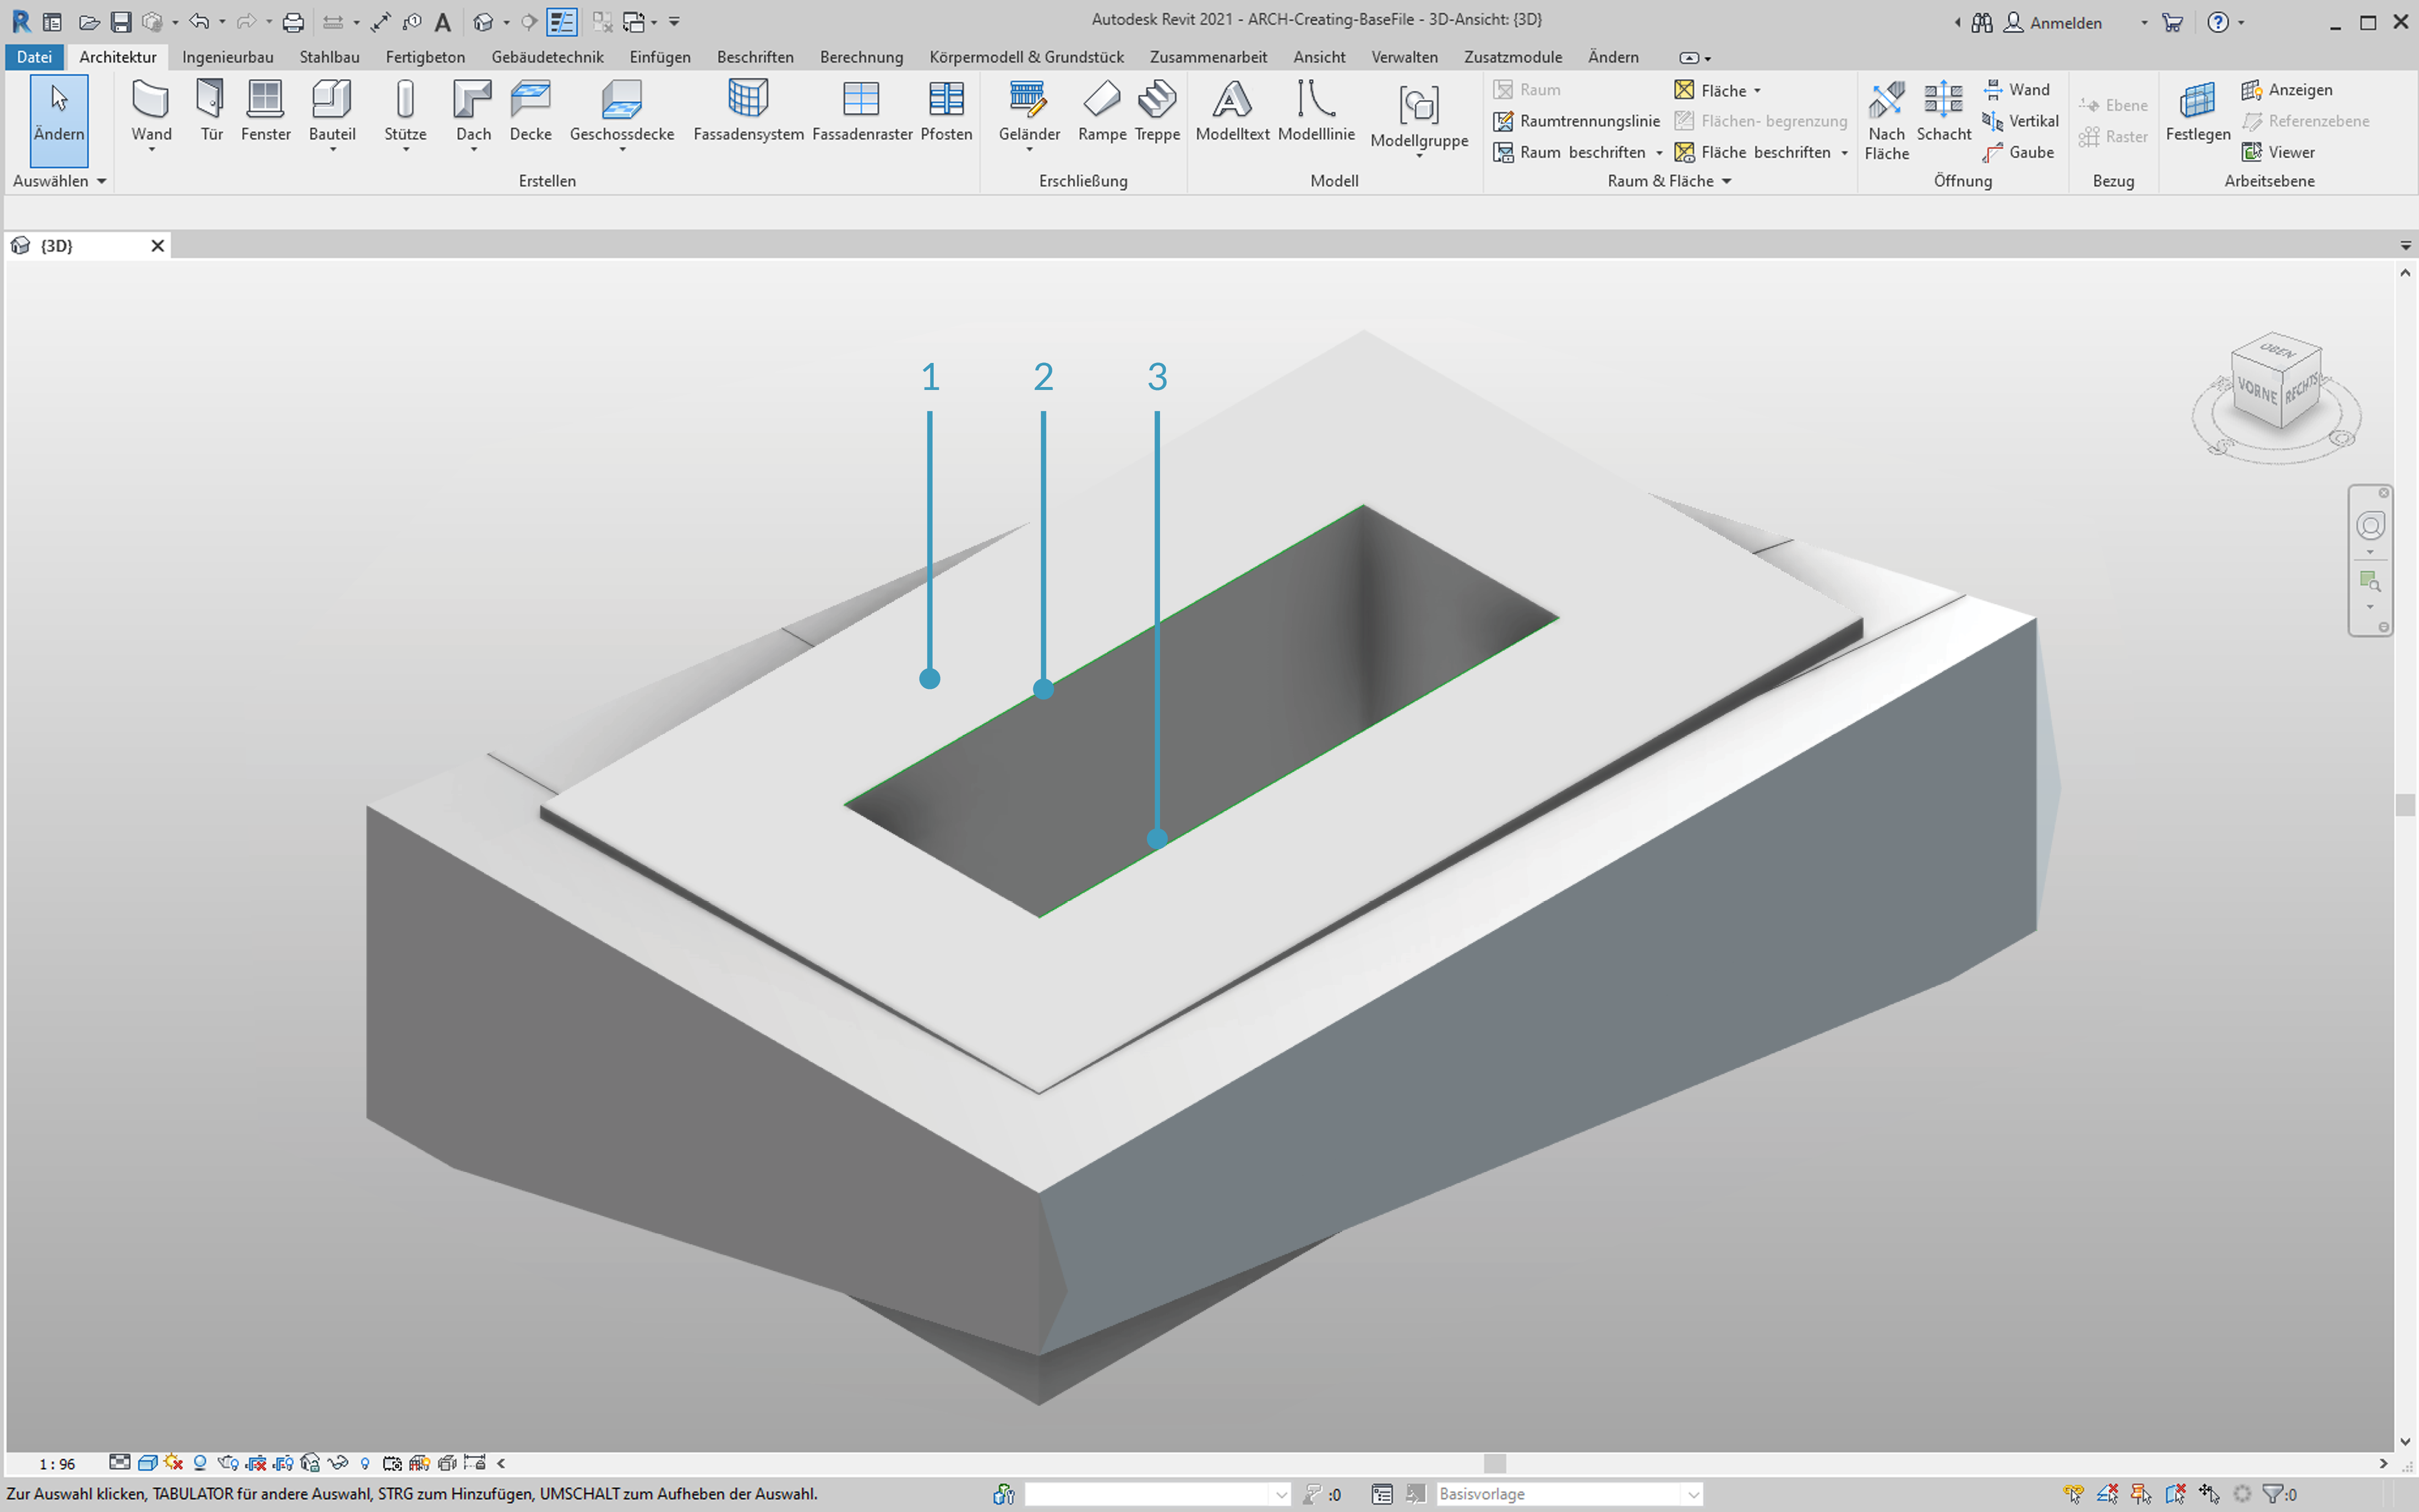
Task: Open the Raum beschriften dropdown arrow
Action: click(1659, 152)
